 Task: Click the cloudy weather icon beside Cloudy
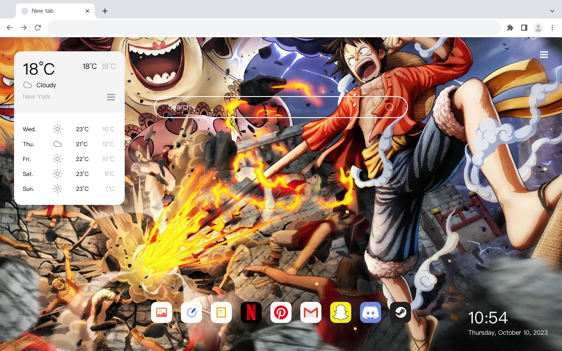tap(28, 85)
